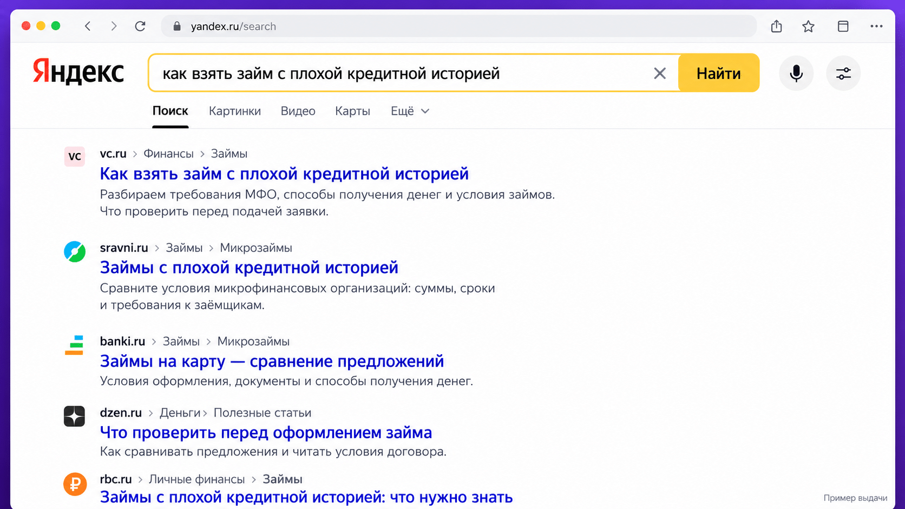
Task: Click the Займы breadcrumb under vc.ru
Action: point(229,154)
